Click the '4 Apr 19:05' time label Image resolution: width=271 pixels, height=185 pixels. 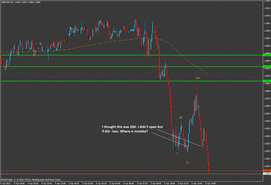click(x=19, y=183)
